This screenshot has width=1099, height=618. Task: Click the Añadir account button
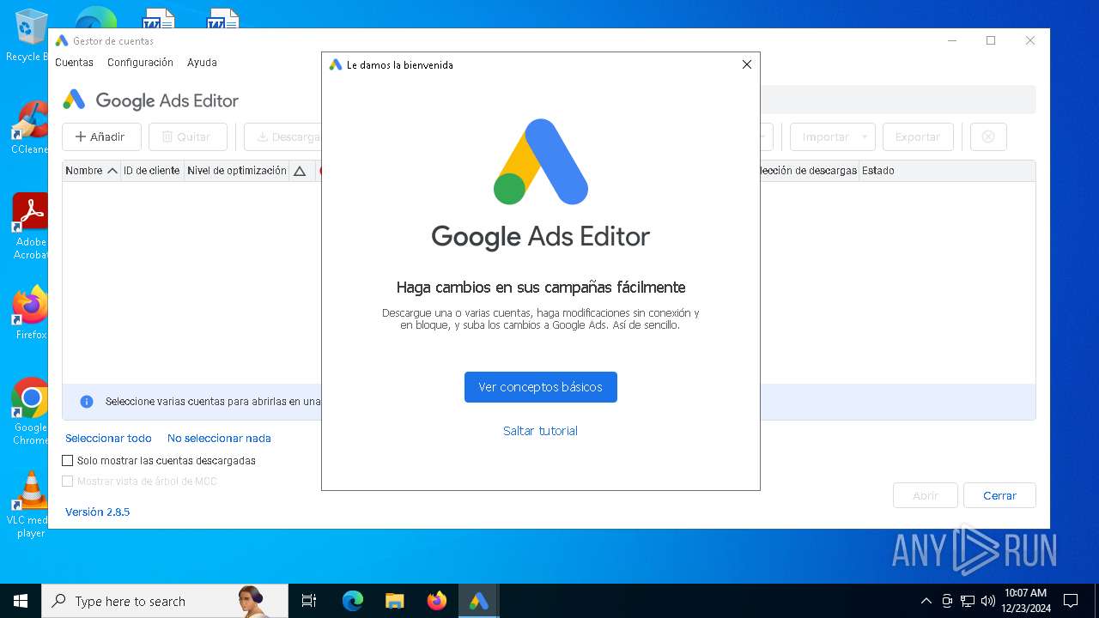click(x=100, y=136)
